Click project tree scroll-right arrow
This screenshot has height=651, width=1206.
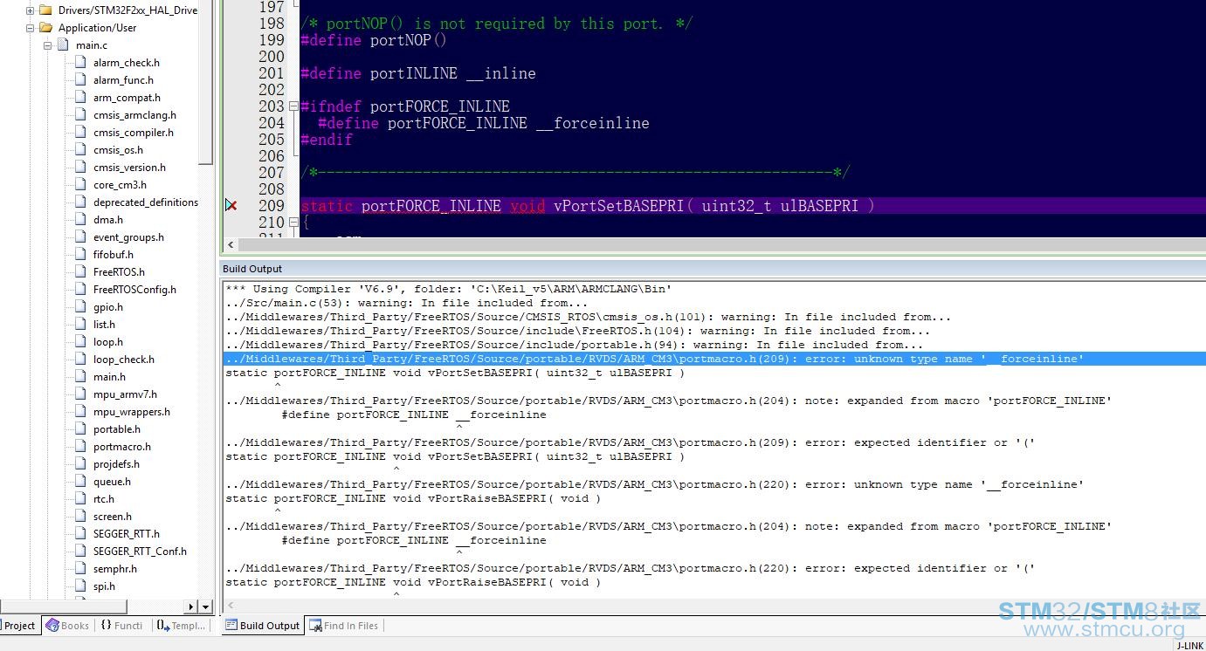[191, 606]
